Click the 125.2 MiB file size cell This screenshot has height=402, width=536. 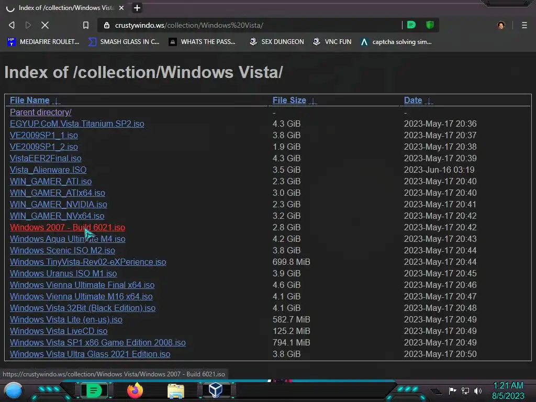tap(291, 331)
